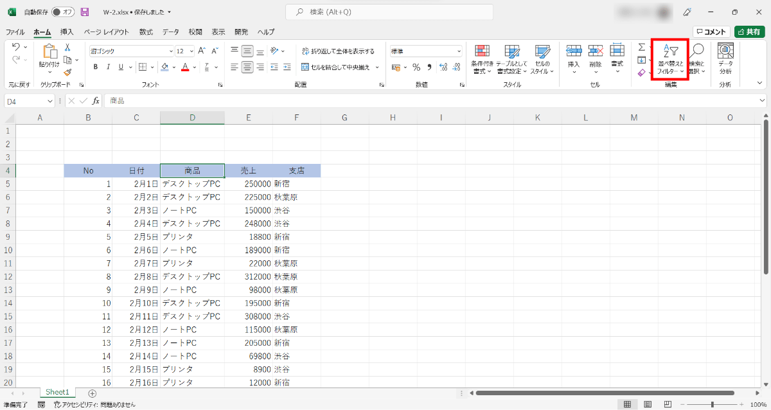Switch to the 数式 (Formulas) ribbon tab

[146, 32]
